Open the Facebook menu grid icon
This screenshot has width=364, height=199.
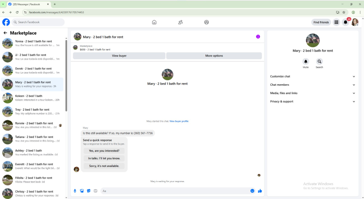(336, 22)
